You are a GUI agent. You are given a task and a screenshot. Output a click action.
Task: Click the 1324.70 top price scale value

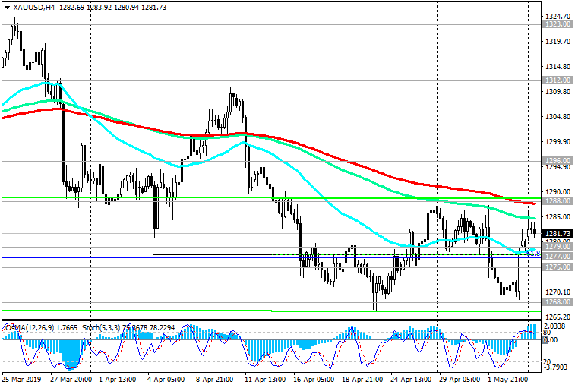point(558,17)
